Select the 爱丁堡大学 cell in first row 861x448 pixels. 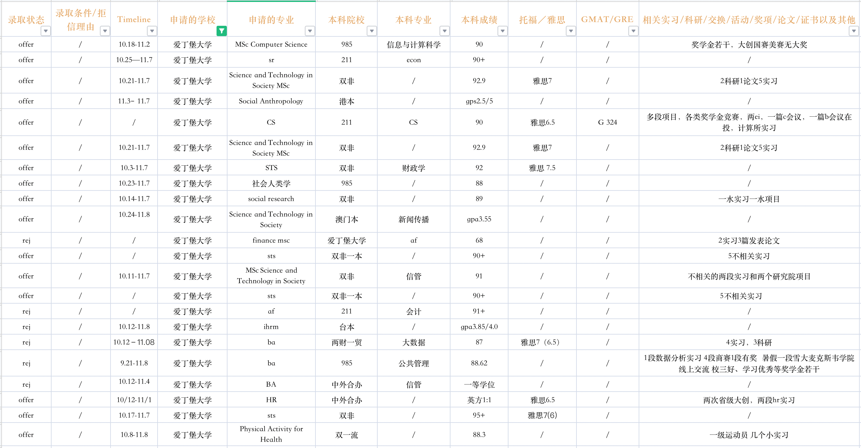192,44
